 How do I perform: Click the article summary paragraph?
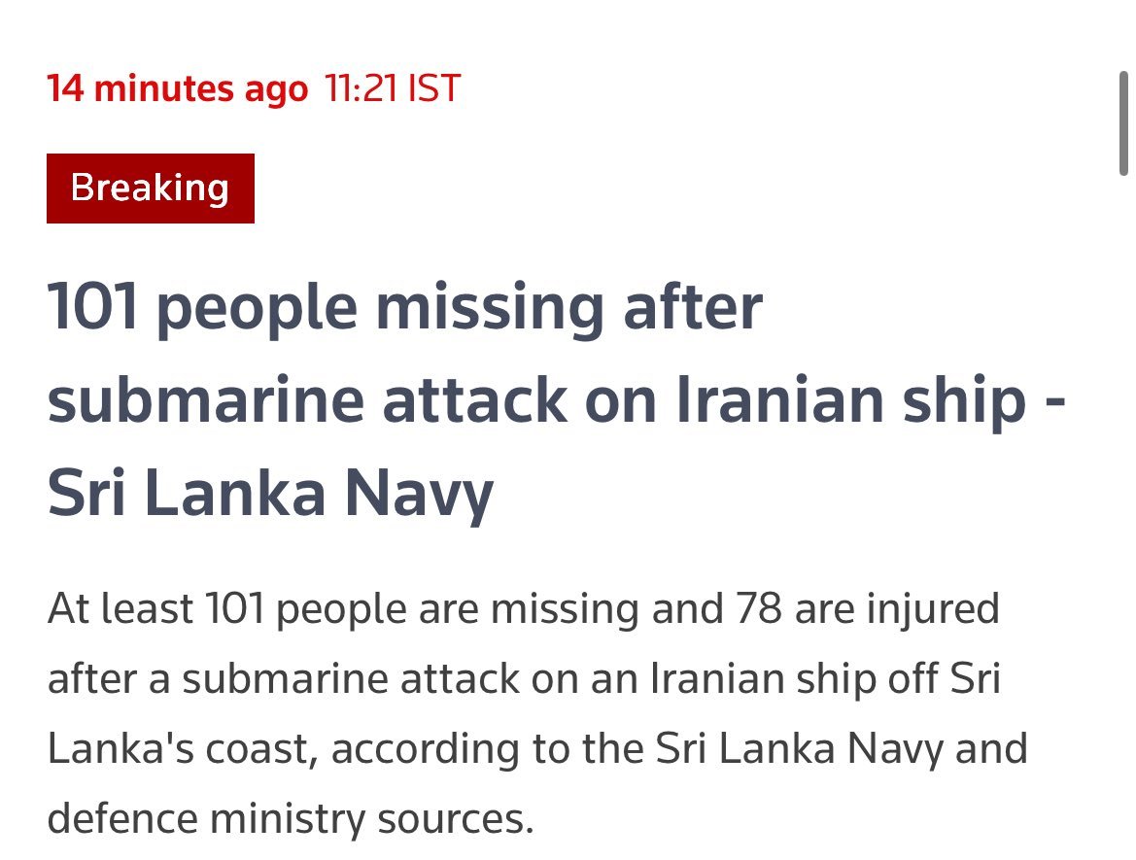[x=525, y=714]
